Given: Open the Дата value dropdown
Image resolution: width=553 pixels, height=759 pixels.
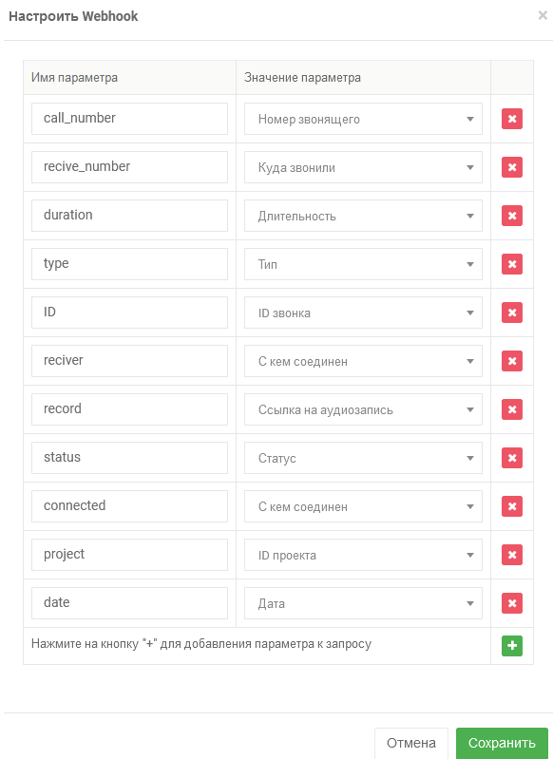Looking at the screenshot, I should pos(363,603).
